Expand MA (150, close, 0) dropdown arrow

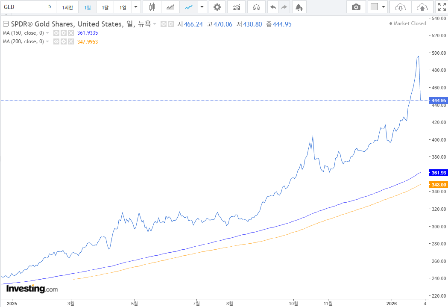coord(47,33)
